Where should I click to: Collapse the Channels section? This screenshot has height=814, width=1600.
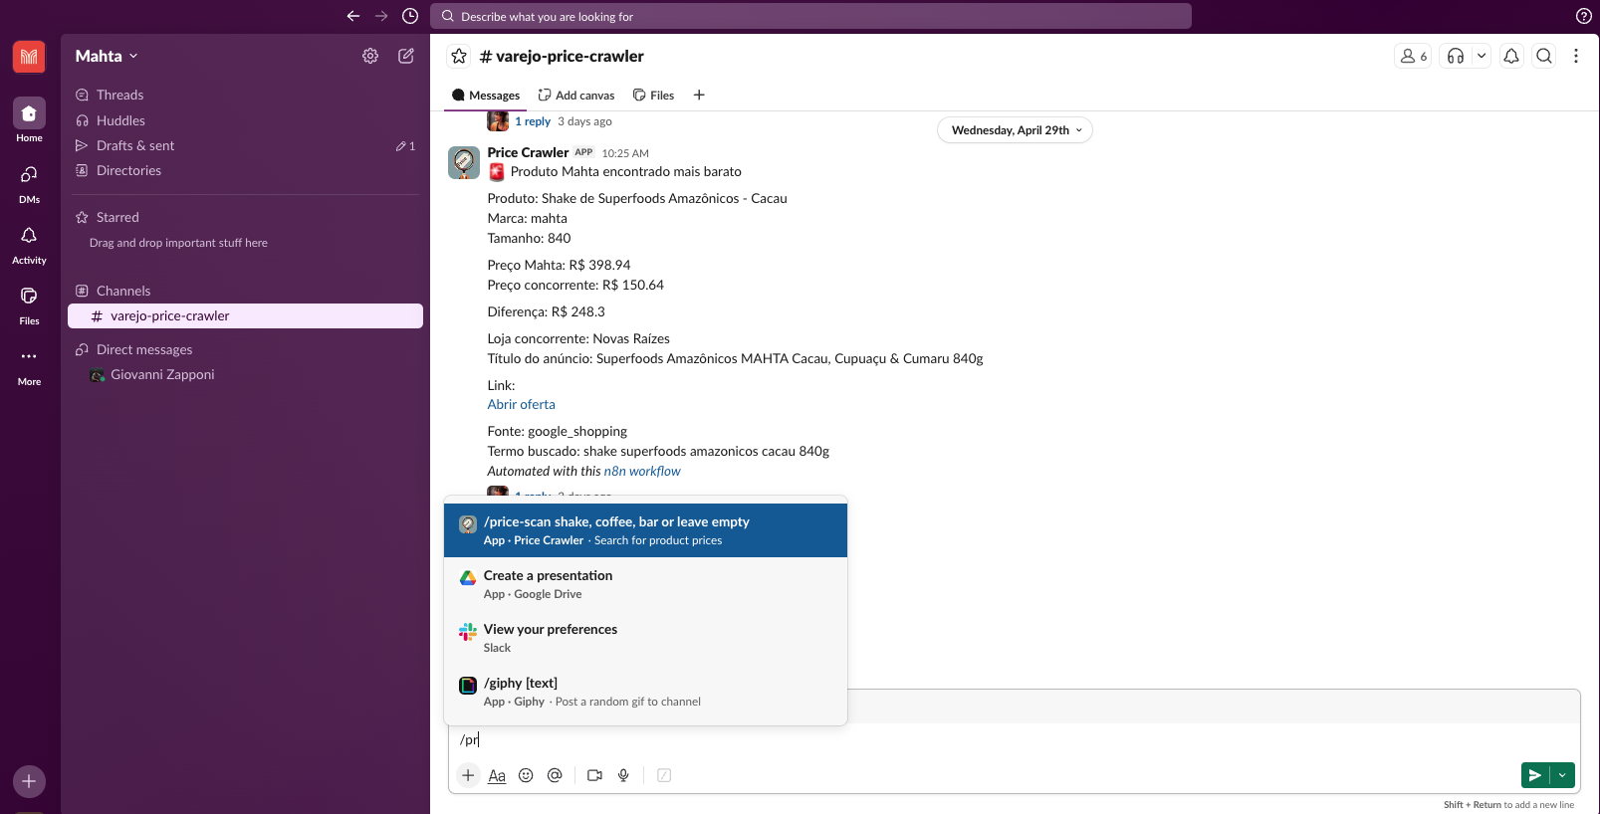pos(123,291)
